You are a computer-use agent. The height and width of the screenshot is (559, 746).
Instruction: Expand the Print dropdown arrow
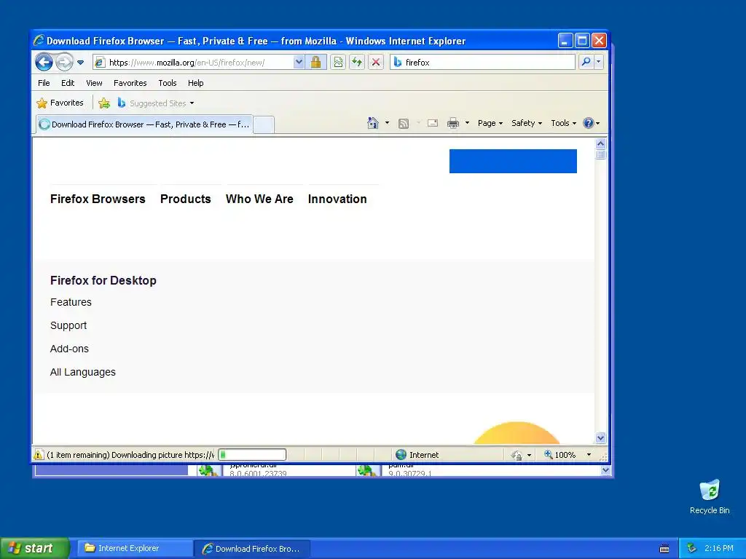(x=467, y=123)
